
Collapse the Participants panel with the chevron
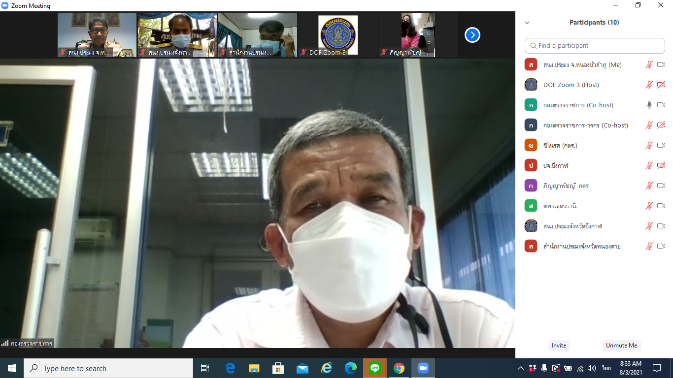click(x=527, y=23)
